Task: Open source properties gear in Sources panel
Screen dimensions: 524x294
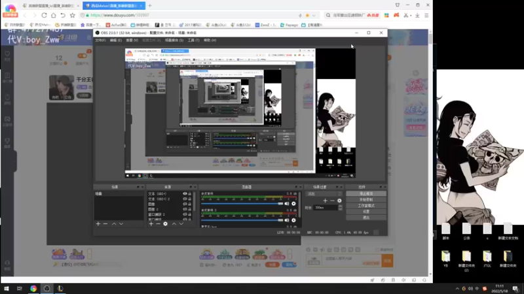Action: click(166, 223)
